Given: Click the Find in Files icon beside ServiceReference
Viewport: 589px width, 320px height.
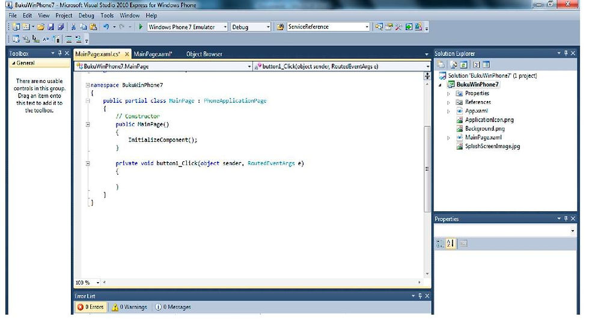Looking at the screenshot, I should tap(280, 27).
